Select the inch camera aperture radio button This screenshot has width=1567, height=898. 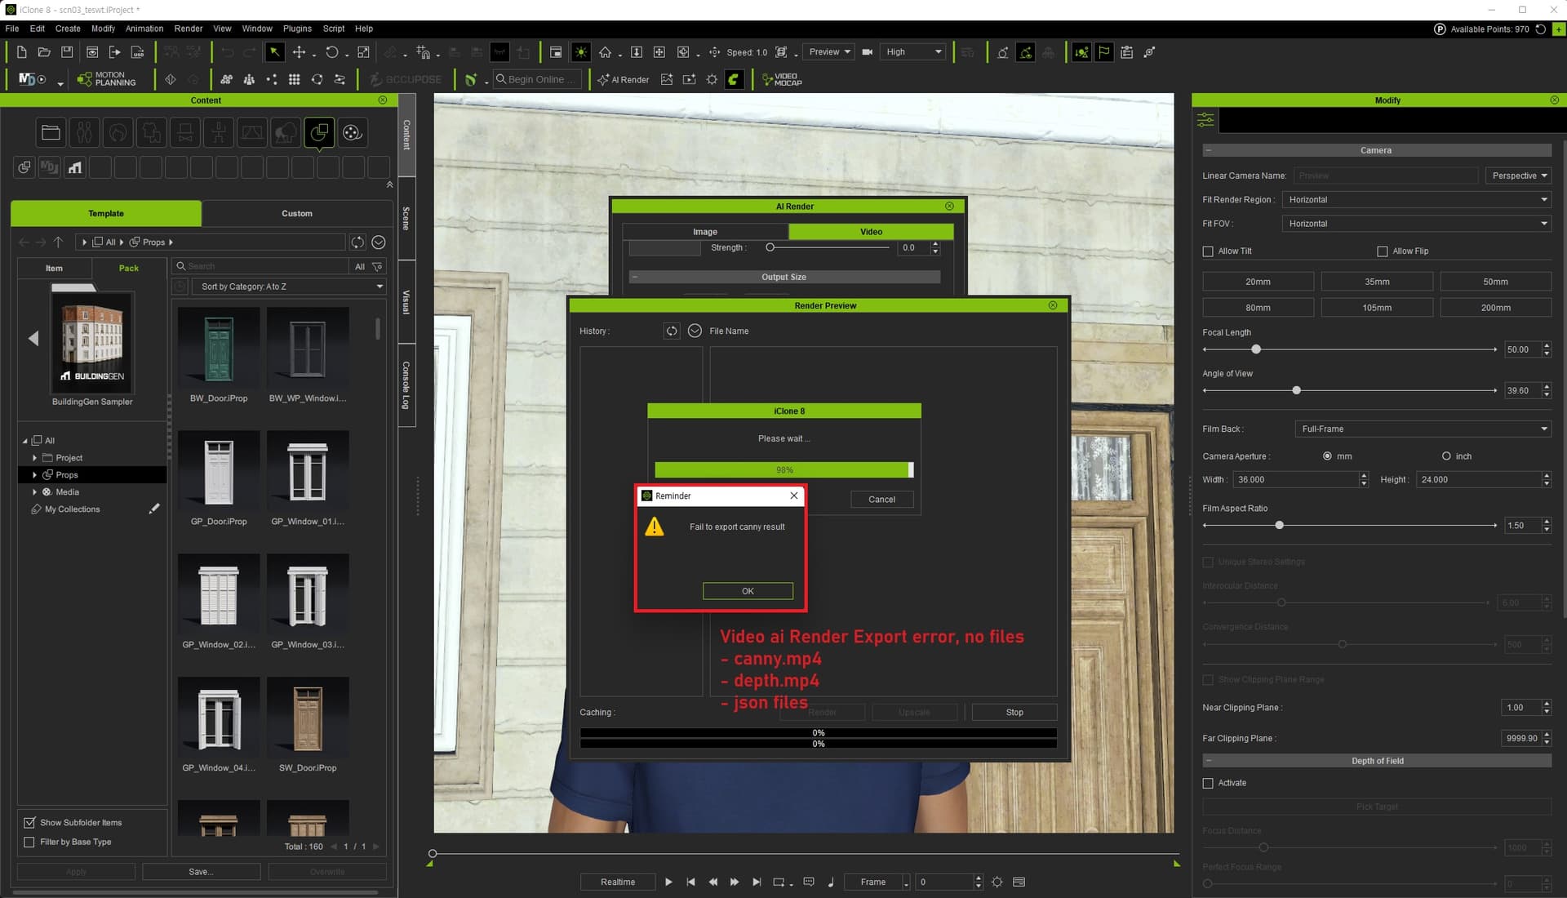pos(1446,456)
